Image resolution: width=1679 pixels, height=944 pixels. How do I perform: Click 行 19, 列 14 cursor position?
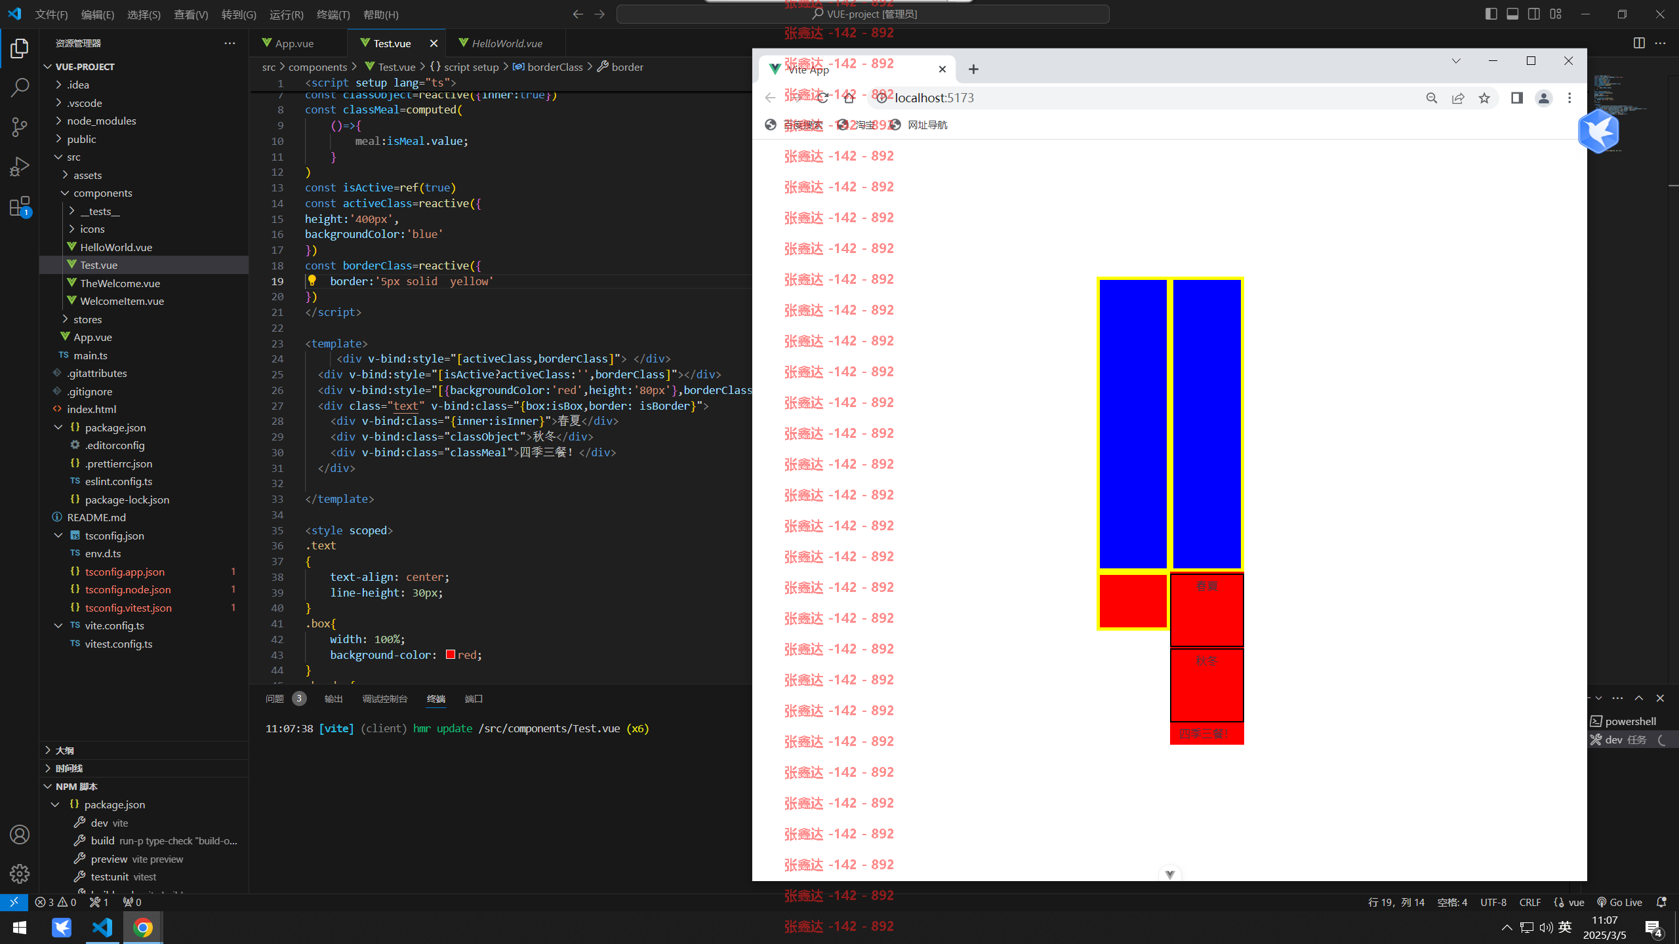[x=1396, y=902]
